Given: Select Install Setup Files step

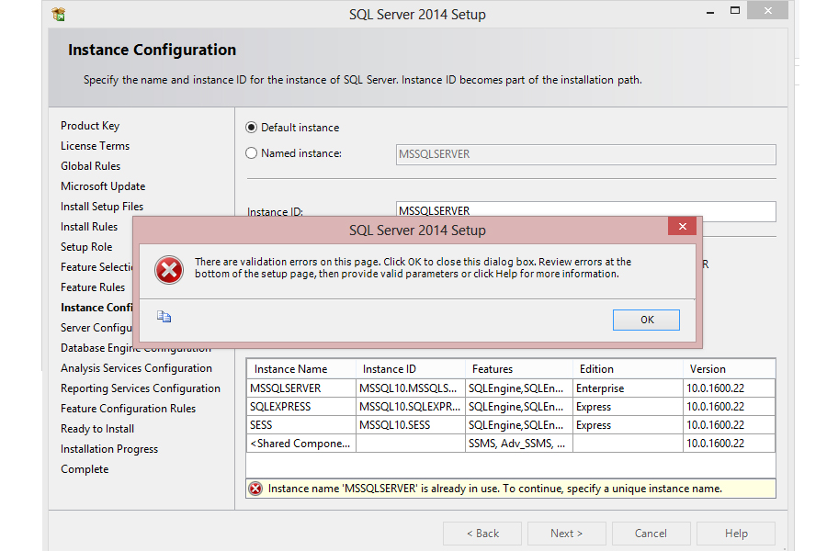Looking at the screenshot, I should (x=102, y=207).
